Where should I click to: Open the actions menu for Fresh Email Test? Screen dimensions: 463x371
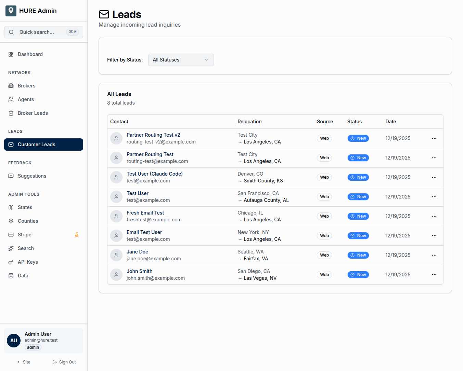pyautogui.click(x=434, y=216)
